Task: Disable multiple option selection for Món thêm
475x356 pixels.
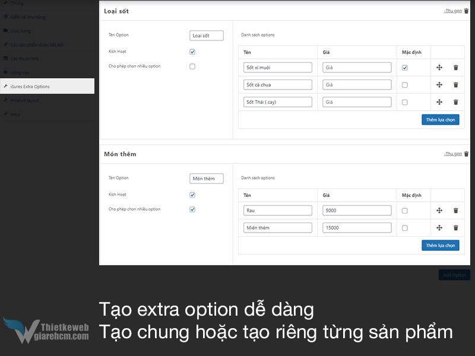Action: tap(192, 209)
